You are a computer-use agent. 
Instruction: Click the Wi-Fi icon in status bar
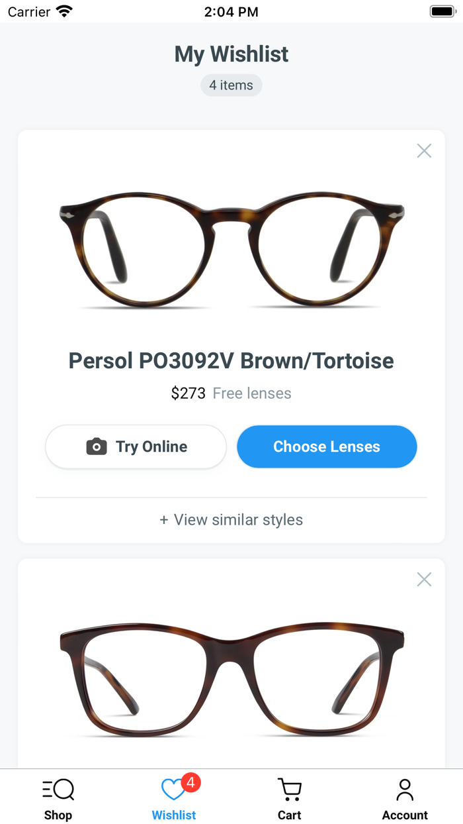point(63,11)
